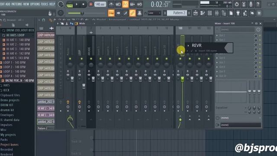The image size is (277, 156).
Task: Open the Playlist view icon
Action: (x=196, y=13)
